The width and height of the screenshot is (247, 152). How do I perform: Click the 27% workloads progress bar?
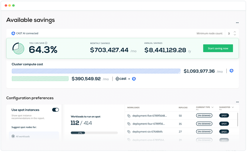[94, 133]
